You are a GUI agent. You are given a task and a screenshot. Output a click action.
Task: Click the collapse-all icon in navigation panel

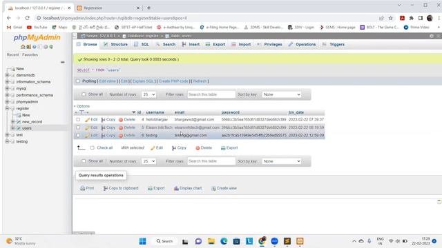63,62
